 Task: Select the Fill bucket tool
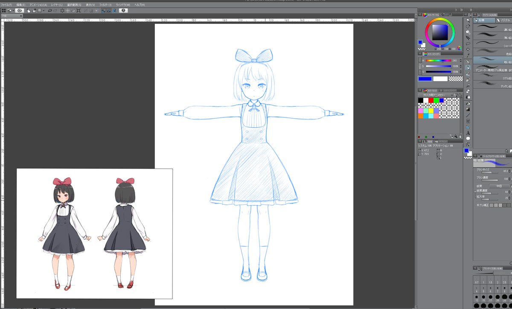tap(468, 103)
